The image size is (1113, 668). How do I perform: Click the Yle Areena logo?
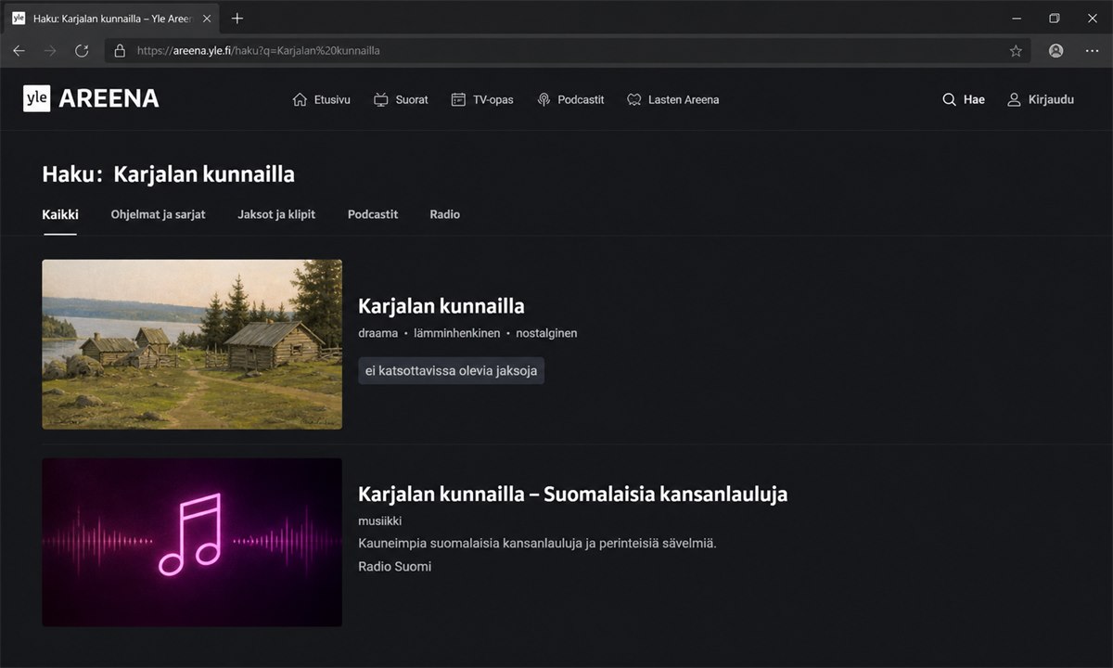(x=91, y=98)
